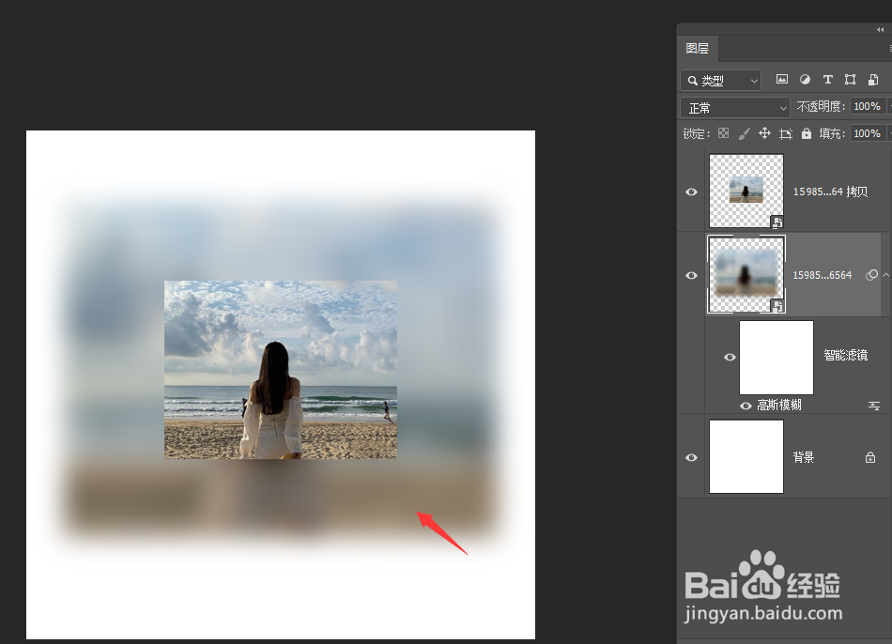
Task: Collapse the panel with double-arrow icon
Action: pyautogui.click(x=881, y=30)
